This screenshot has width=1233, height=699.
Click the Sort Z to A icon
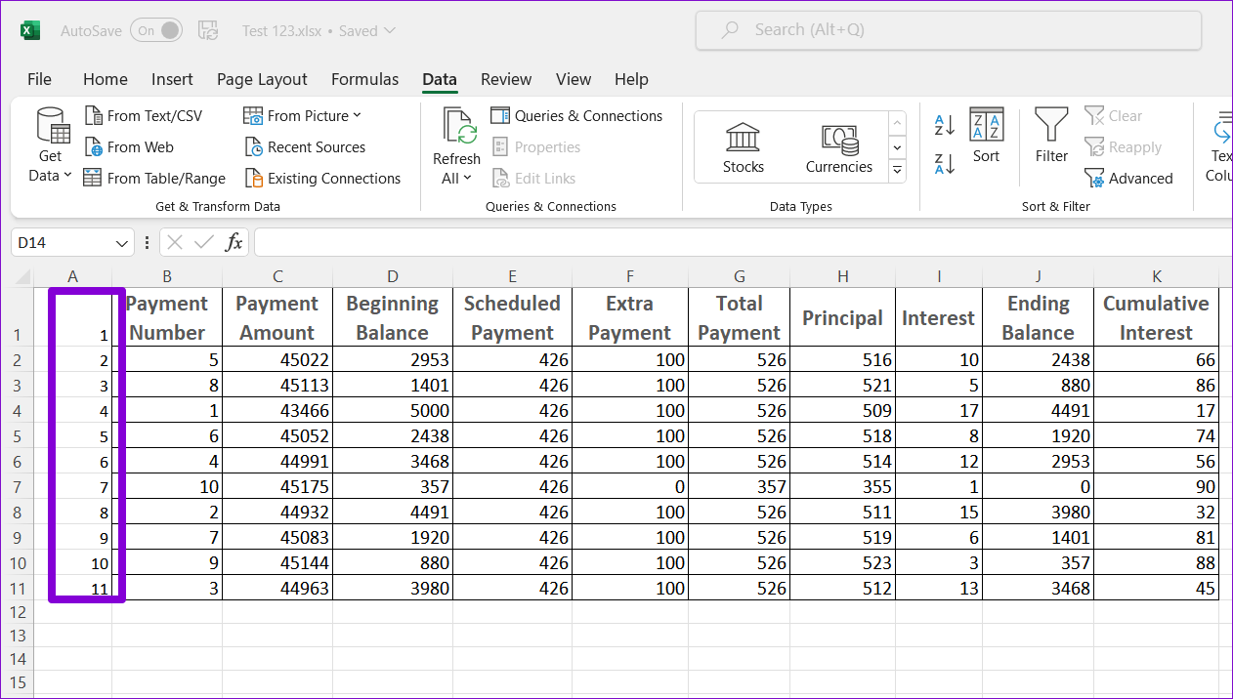coord(944,164)
